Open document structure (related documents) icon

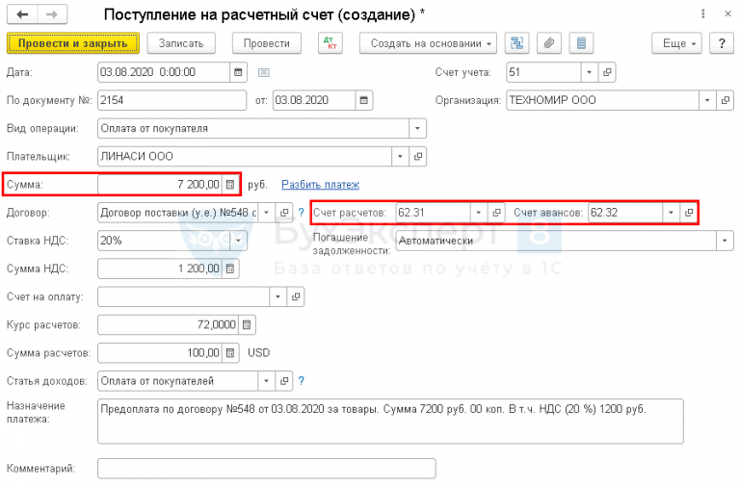pyautogui.click(x=516, y=43)
